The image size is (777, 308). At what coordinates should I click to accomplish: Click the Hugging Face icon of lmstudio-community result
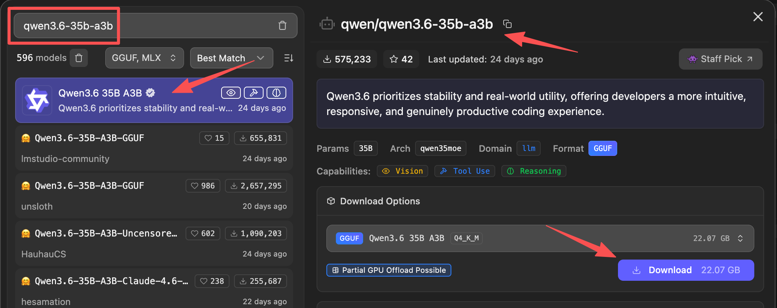(26, 138)
